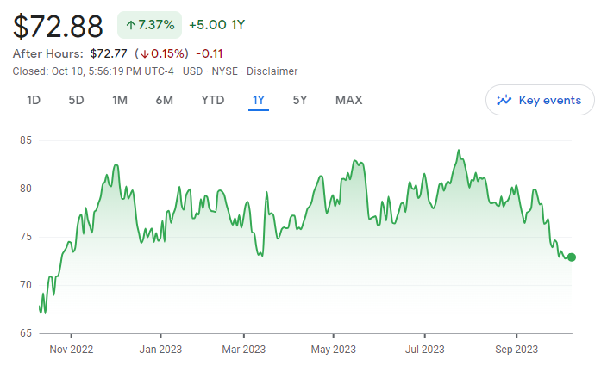View the 5Y price chart
The image size is (601, 372).
(x=300, y=100)
